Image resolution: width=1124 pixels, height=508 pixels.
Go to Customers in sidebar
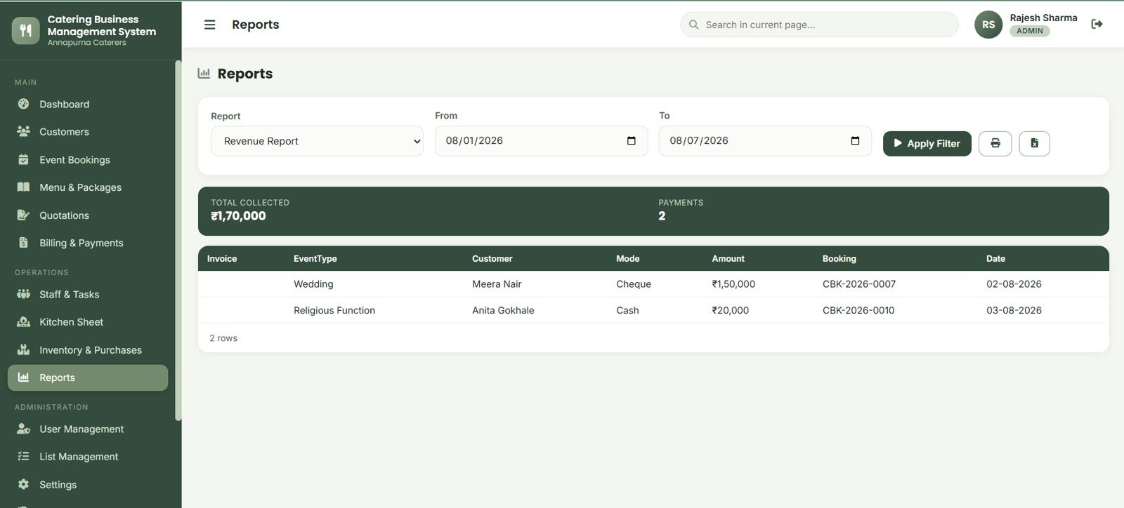88,131
